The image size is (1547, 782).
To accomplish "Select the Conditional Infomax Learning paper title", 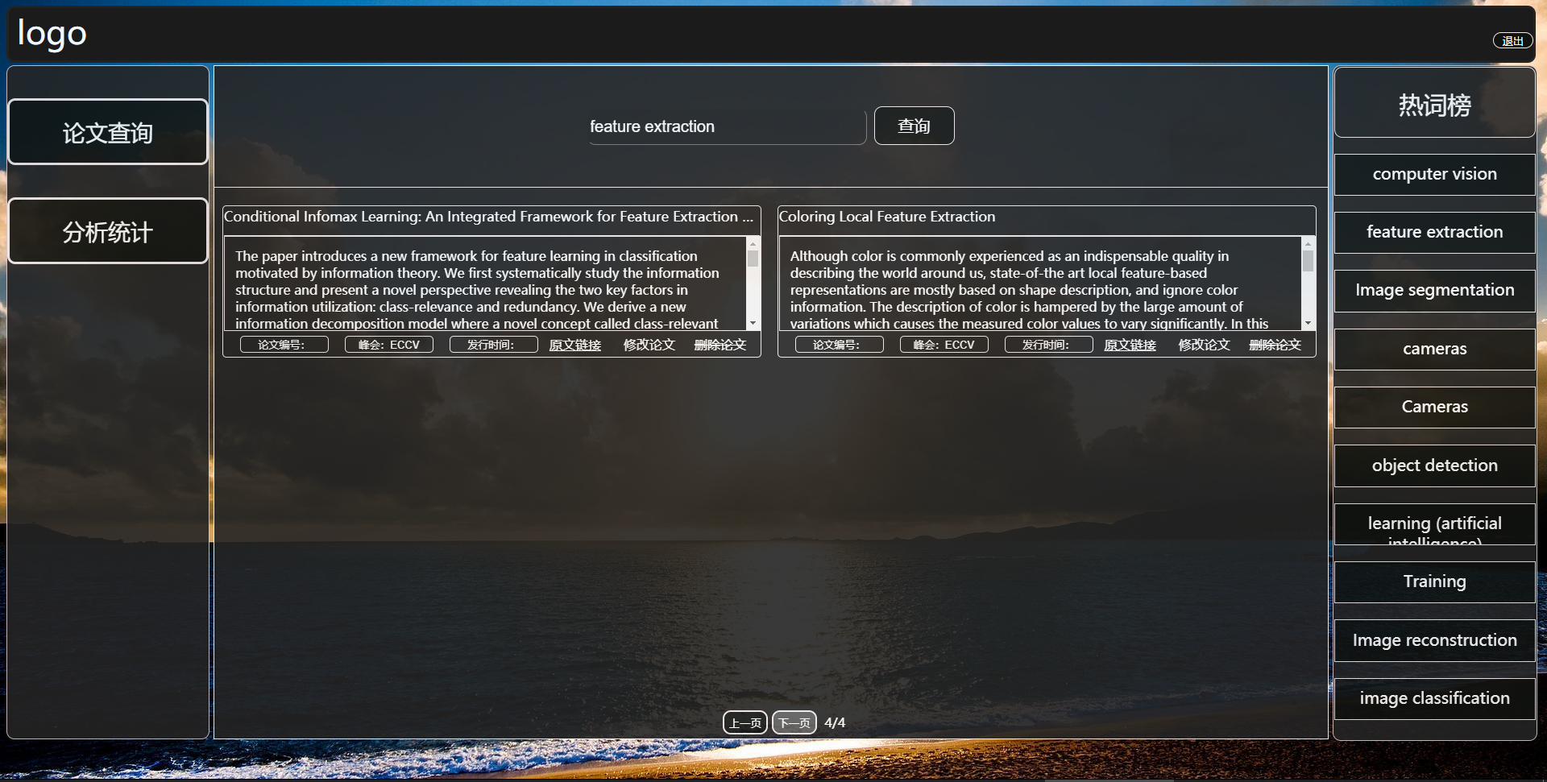I will (488, 217).
